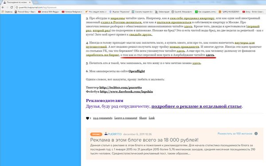This screenshot has width=266, height=166.
Task: Open the ŞƏRQ MUSİQİSİNDƏ bookmark
Action: coord(229,12)
